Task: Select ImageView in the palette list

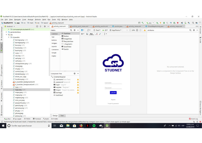Action: click(x=68, y=39)
